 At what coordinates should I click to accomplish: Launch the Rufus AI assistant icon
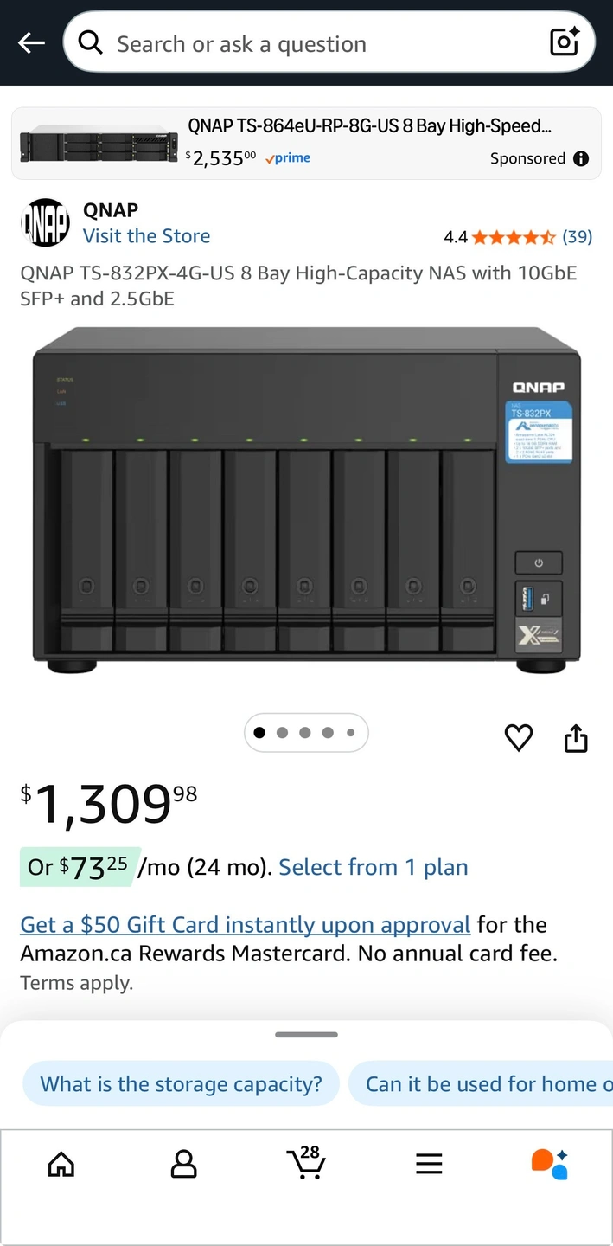pyautogui.click(x=550, y=1164)
